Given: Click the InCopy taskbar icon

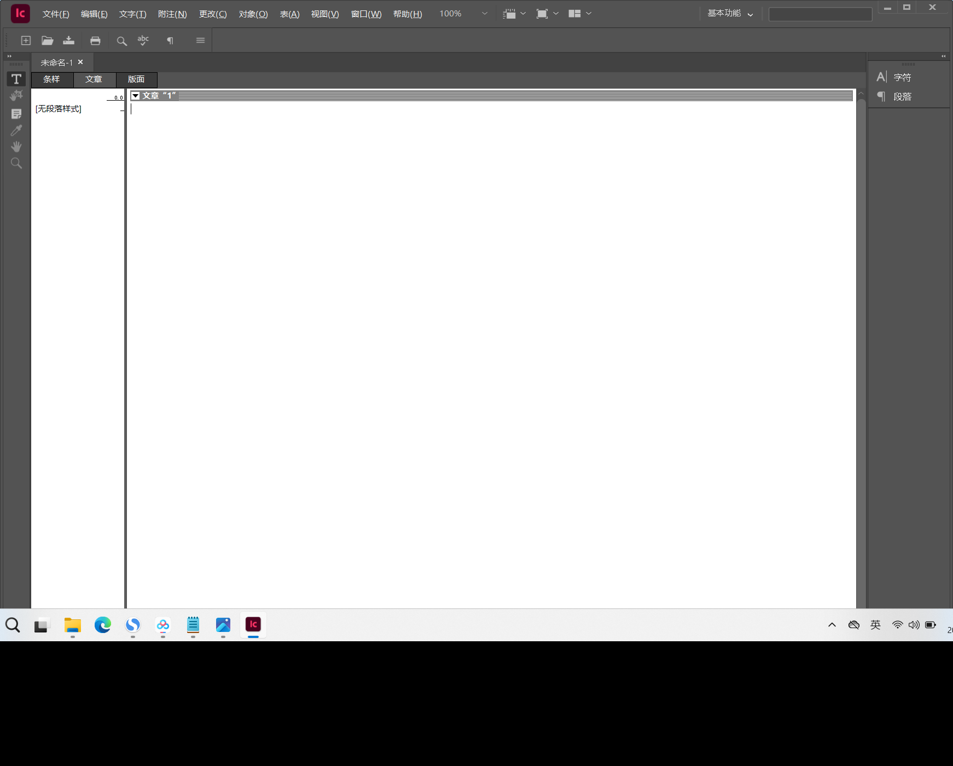Looking at the screenshot, I should [253, 625].
